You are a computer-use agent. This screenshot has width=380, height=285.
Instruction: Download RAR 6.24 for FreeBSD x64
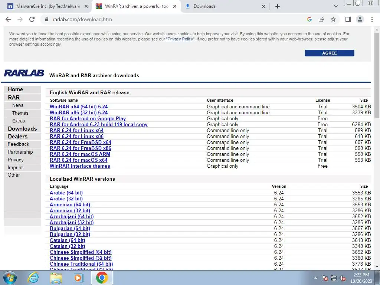coord(81,142)
